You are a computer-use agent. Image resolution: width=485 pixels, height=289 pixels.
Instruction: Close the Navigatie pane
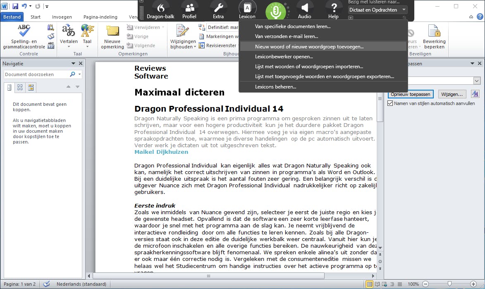click(81, 63)
